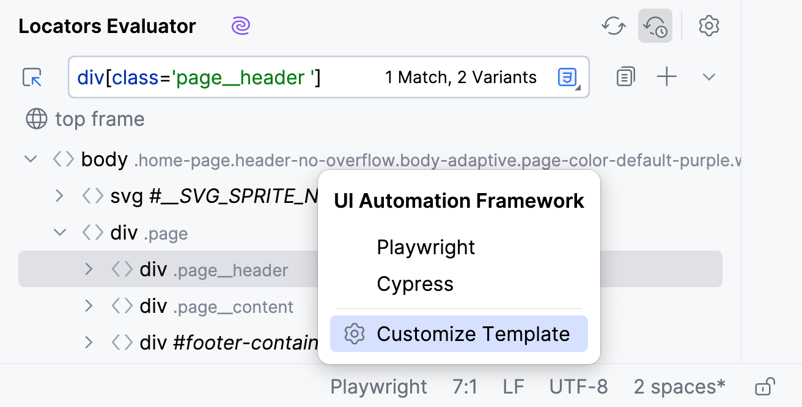Click the purple spiral icon beside the title
Screen dimensions: 802x407
(x=240, y=26)
